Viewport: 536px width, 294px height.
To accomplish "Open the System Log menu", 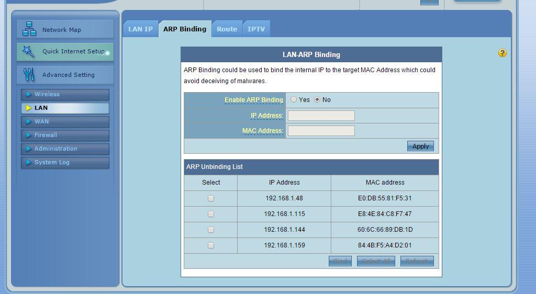I will (x=65, y=163).
